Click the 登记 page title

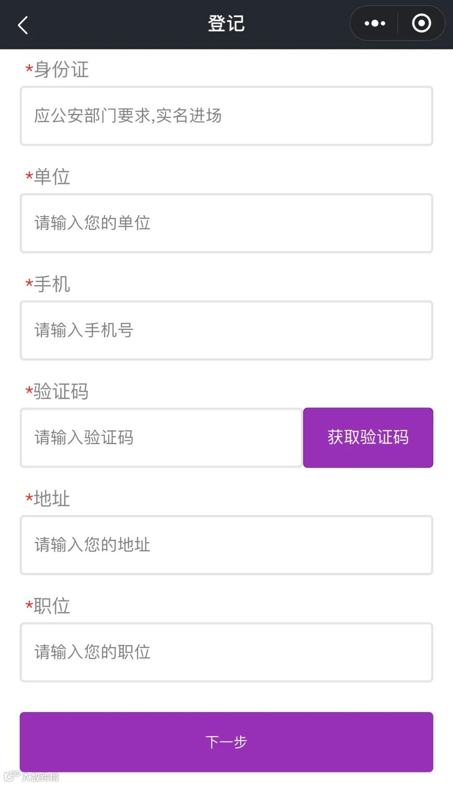(x=226, y=24)
